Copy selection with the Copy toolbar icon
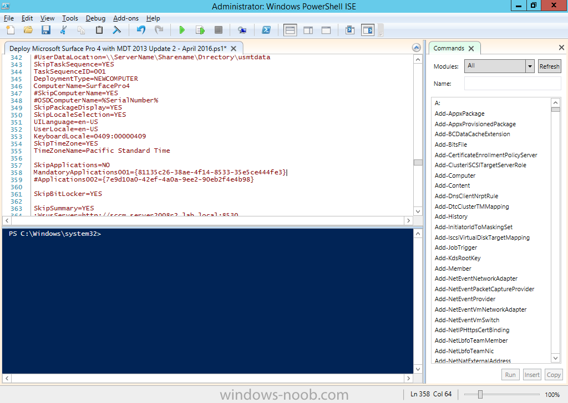 click(81, 30)
